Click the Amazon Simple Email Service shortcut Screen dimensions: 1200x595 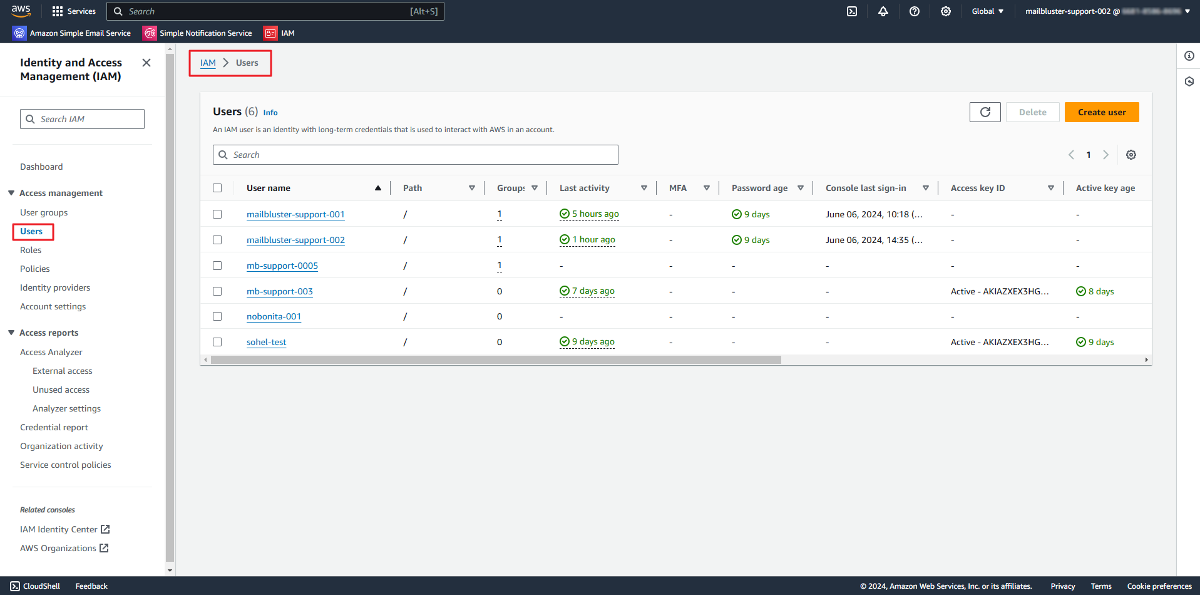point(72,33)
